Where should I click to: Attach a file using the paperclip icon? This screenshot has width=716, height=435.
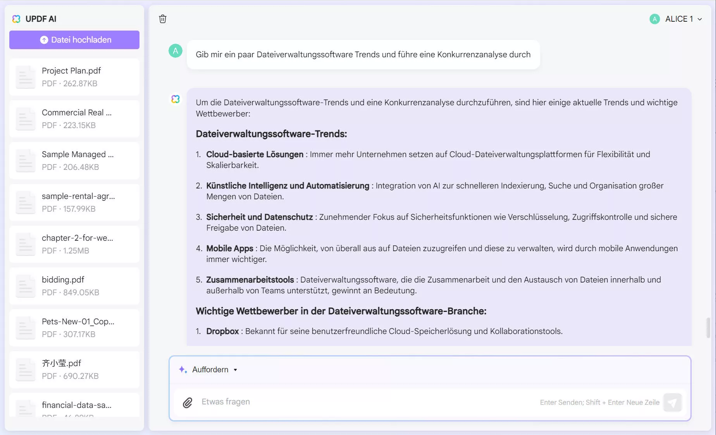pos(188,402)
